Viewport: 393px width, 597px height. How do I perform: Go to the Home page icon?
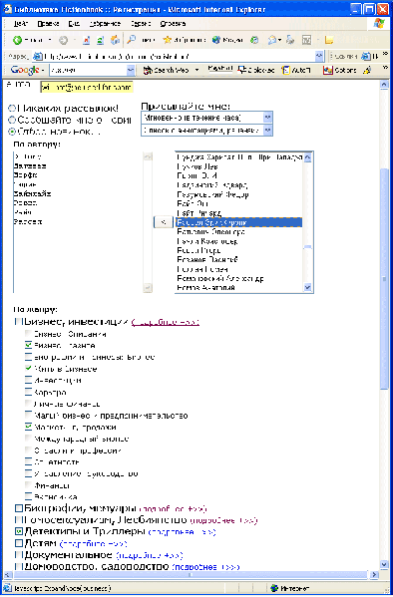click(115, 40)
